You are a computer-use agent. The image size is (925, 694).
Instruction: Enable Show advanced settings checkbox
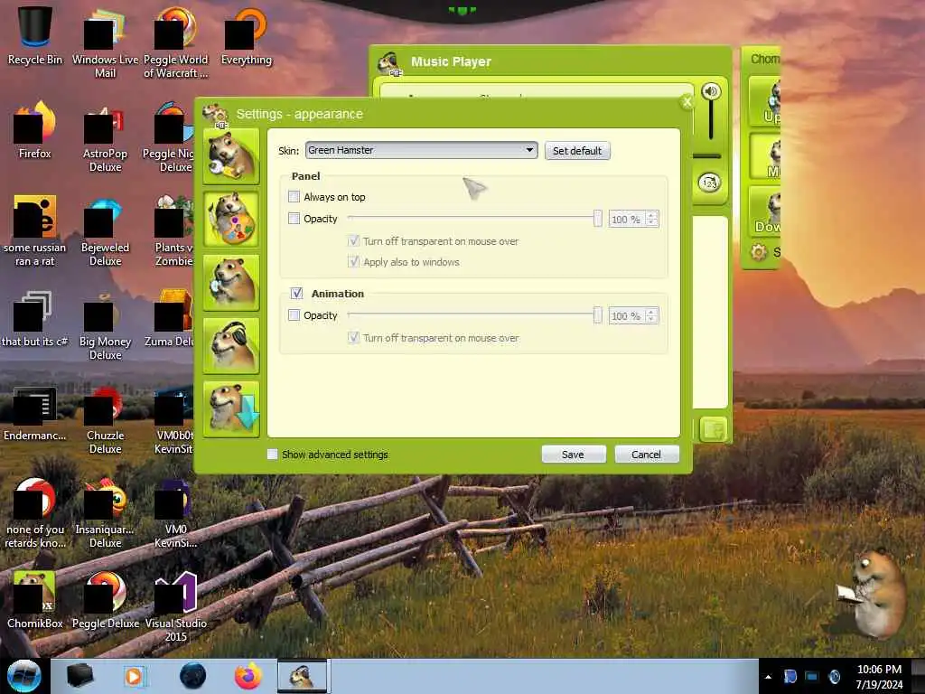tap(272, 455)
